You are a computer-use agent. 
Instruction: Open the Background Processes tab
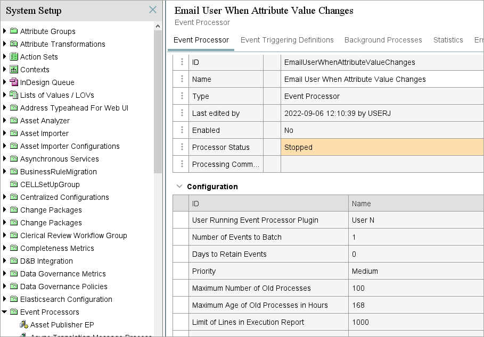click(383, 40)
